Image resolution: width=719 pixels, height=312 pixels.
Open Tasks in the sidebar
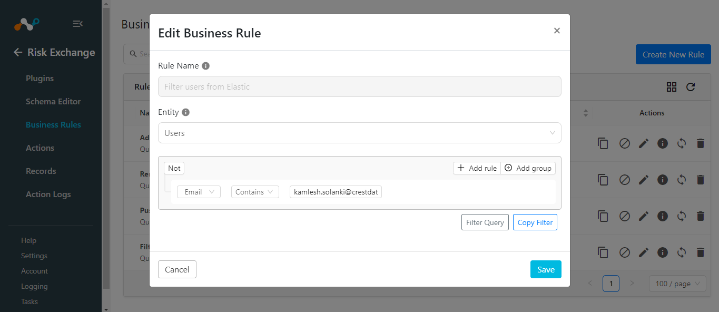29,301
